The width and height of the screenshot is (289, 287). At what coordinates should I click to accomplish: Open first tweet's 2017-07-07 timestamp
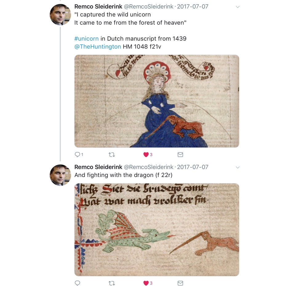pyautogui.click(x=192, y=6)
